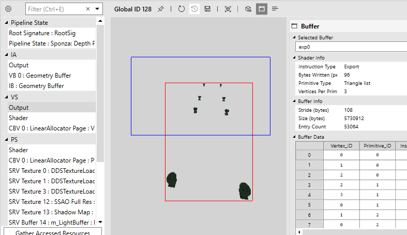Select IB : Geometry Buffer

pyautogui.click(x=52, y=86)
